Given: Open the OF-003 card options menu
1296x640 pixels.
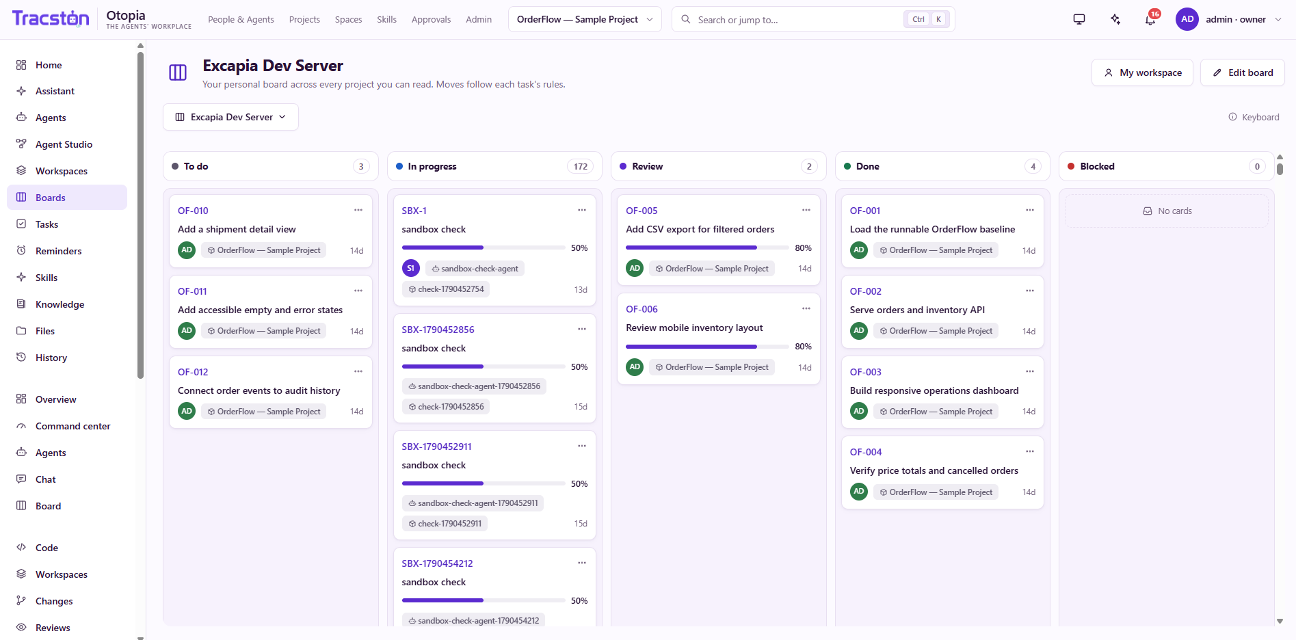Looking at the screenshot, I should point(1030,371).
